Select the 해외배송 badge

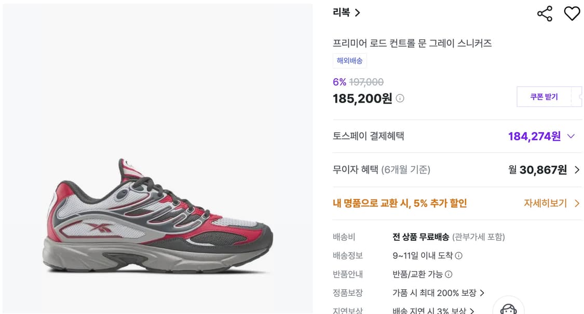350,61
